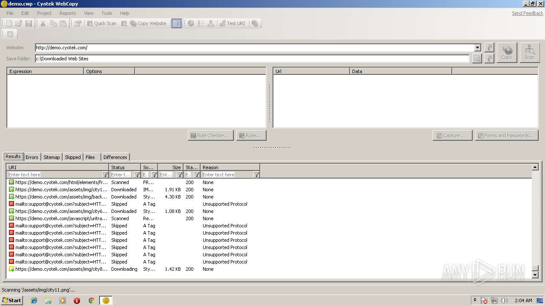Screen dimensions: 545x306
Task: Click the Forms and Passwords button
Action: pyautogui.click(x=507, y=136)
